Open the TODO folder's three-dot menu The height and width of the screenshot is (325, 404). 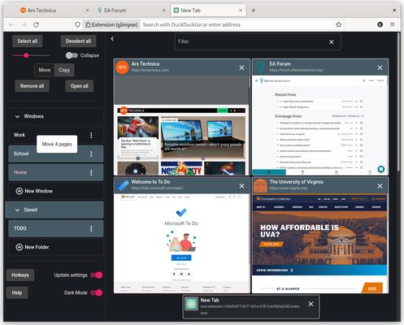[x=91, y=228]
